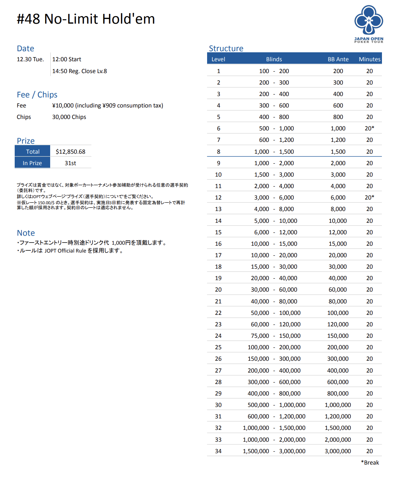Click the *Break footnote below the table
This screenshot has width=397, height=480.
point(370,462)
